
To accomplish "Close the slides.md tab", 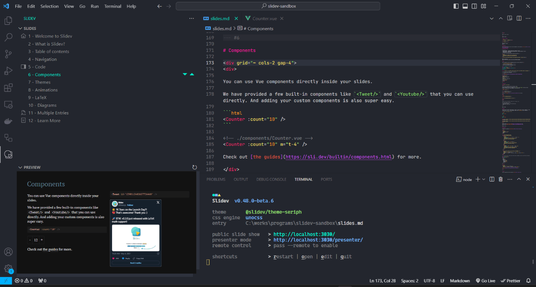I will [236, 18].
